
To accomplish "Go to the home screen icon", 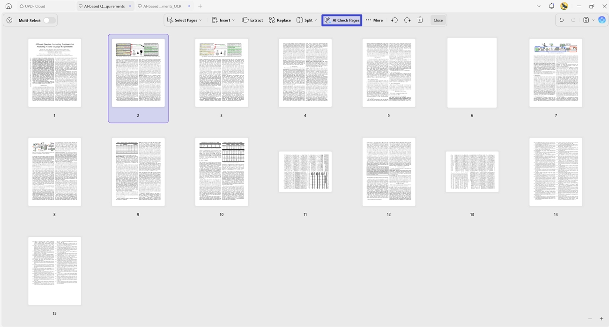I will [x=8, y=6].
